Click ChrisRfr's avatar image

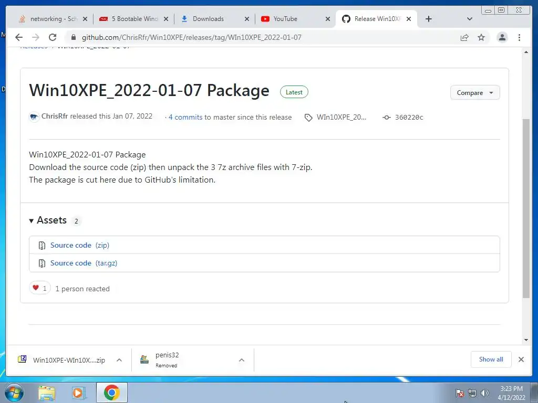(34, 116)
